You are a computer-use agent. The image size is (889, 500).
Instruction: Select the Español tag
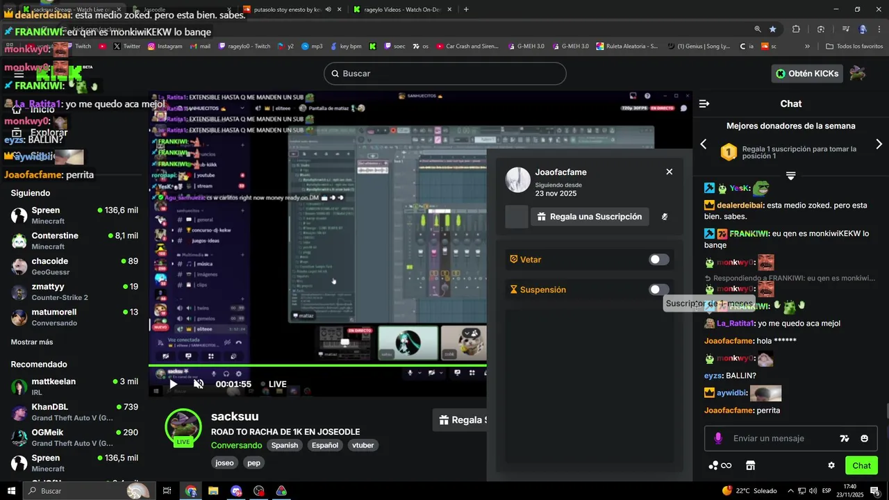point(325,445)
